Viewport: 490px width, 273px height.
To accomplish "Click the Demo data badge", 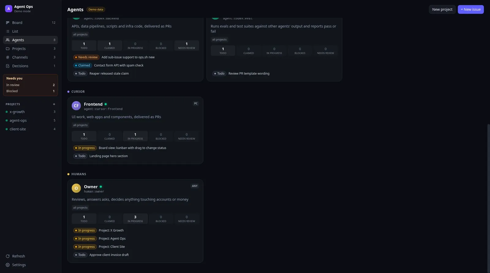I will click(96, 9).
